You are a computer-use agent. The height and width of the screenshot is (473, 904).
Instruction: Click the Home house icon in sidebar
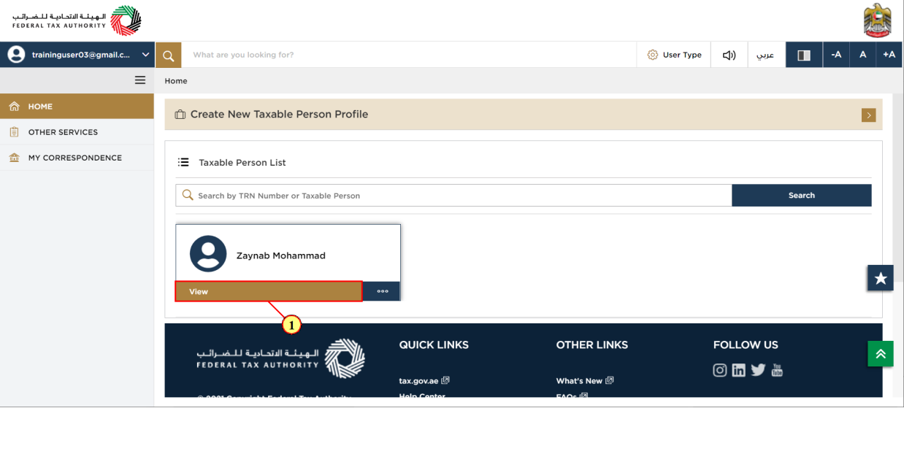[x=14, y=107]
